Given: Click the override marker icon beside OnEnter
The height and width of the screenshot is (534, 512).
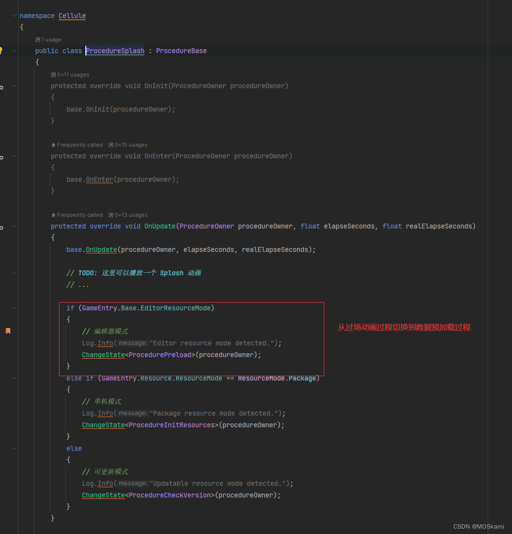Looking at the screenshot, I should 1,158.
